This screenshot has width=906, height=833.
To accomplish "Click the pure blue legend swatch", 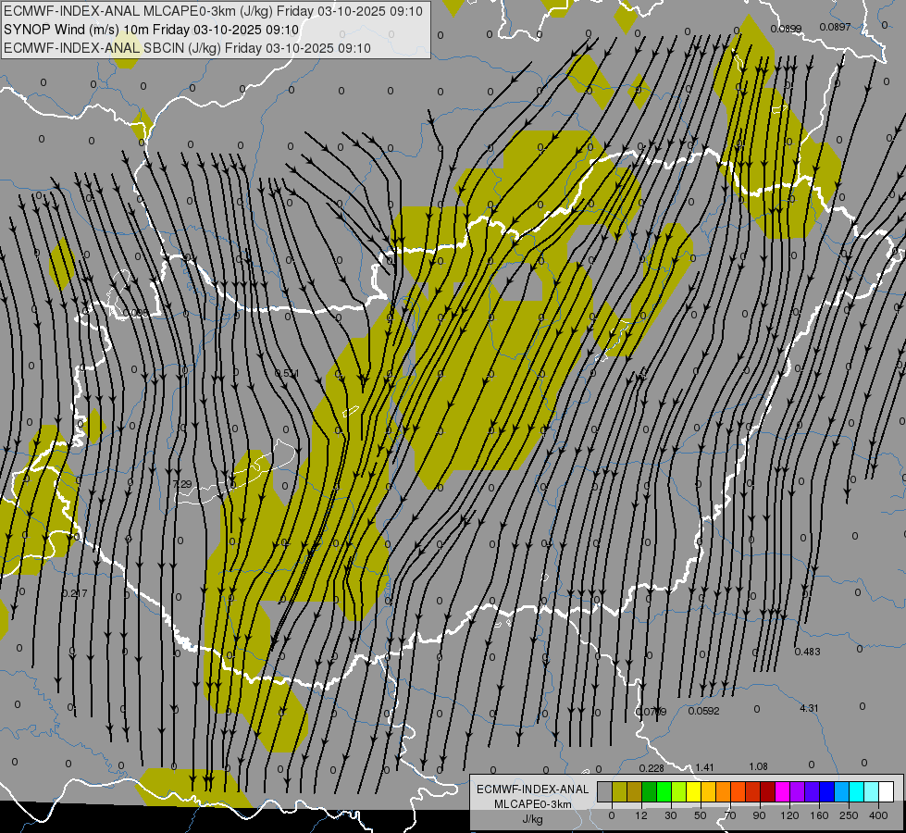I will [827, 792].
